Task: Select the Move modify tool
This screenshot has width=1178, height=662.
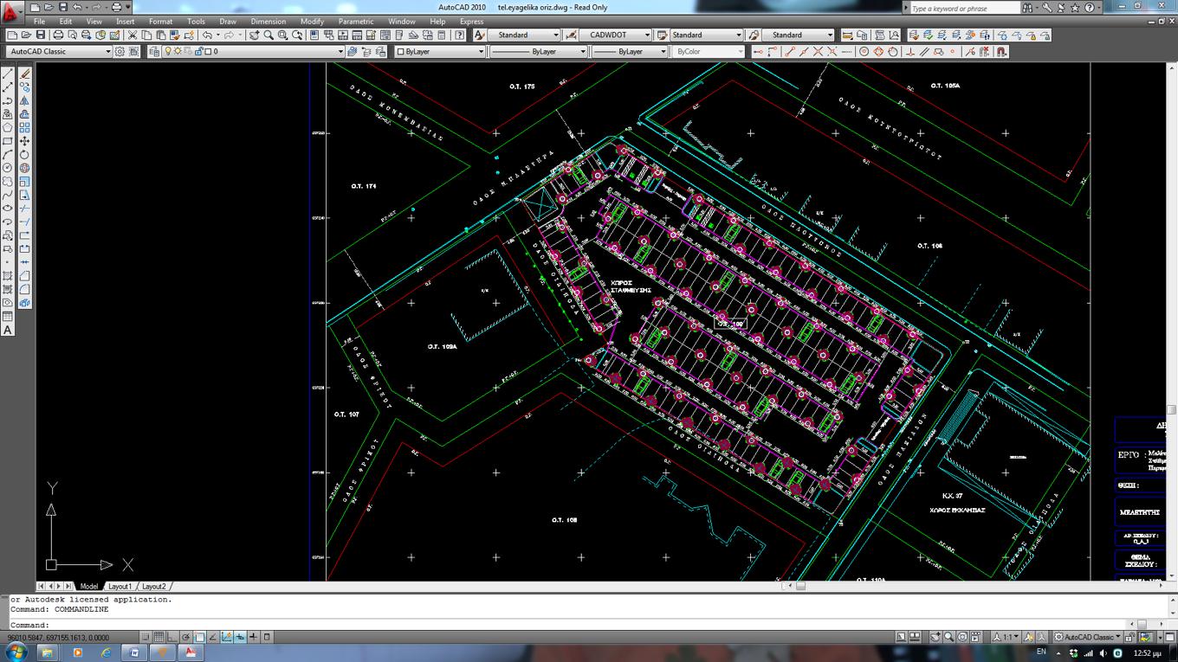Action: [x=24, y=141]
